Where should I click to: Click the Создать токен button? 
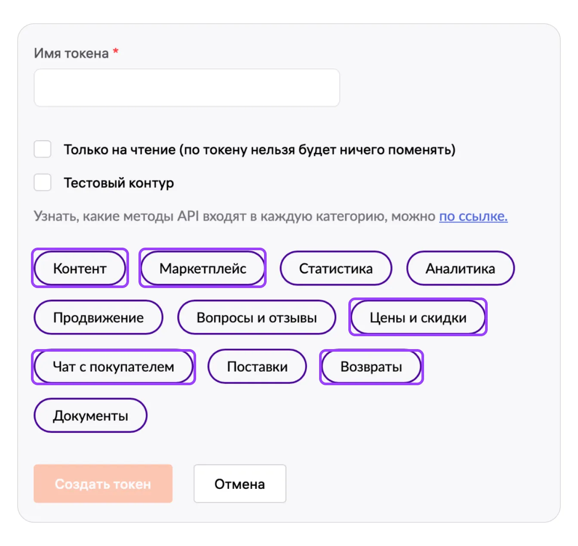[x=103, y=484]
